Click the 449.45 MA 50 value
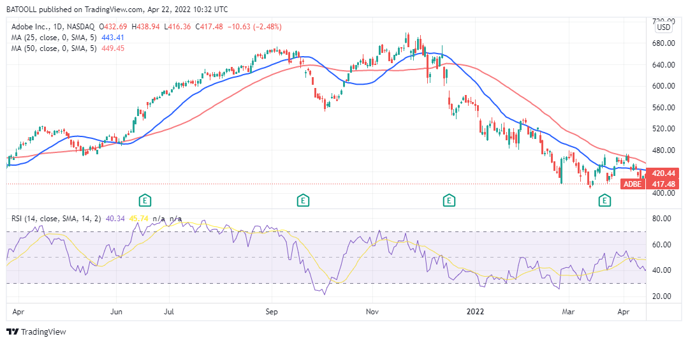Screen dimensions: 688x343 113,48
